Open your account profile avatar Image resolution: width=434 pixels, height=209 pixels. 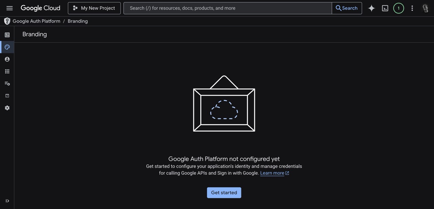click(x=425, y=8)
